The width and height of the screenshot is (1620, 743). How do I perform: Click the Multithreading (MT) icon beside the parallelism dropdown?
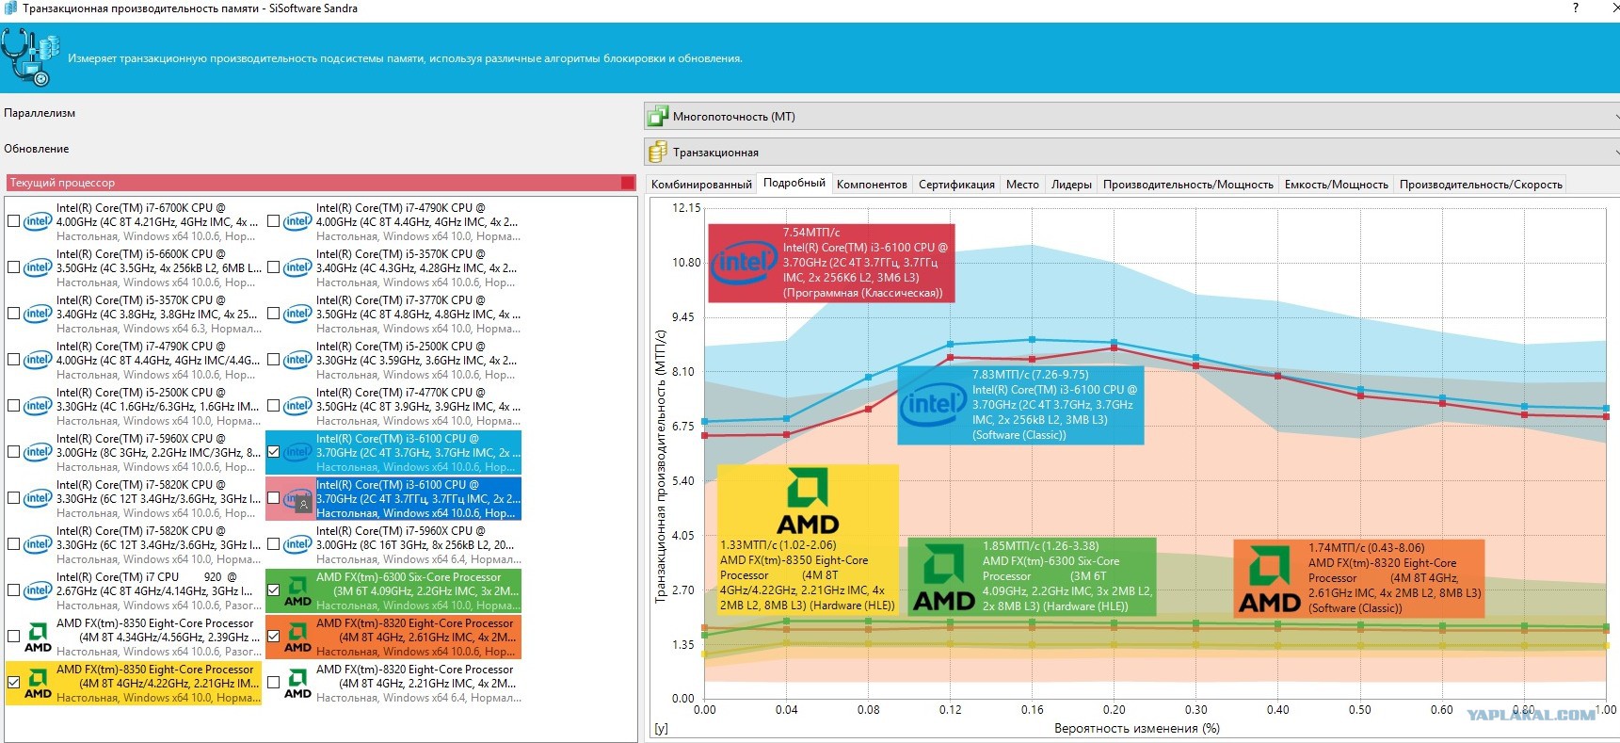pyautogui.click(x=657, y=117)
